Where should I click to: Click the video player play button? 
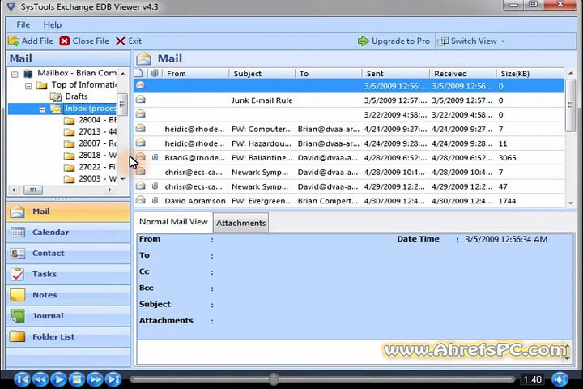[x=59, y=379]
